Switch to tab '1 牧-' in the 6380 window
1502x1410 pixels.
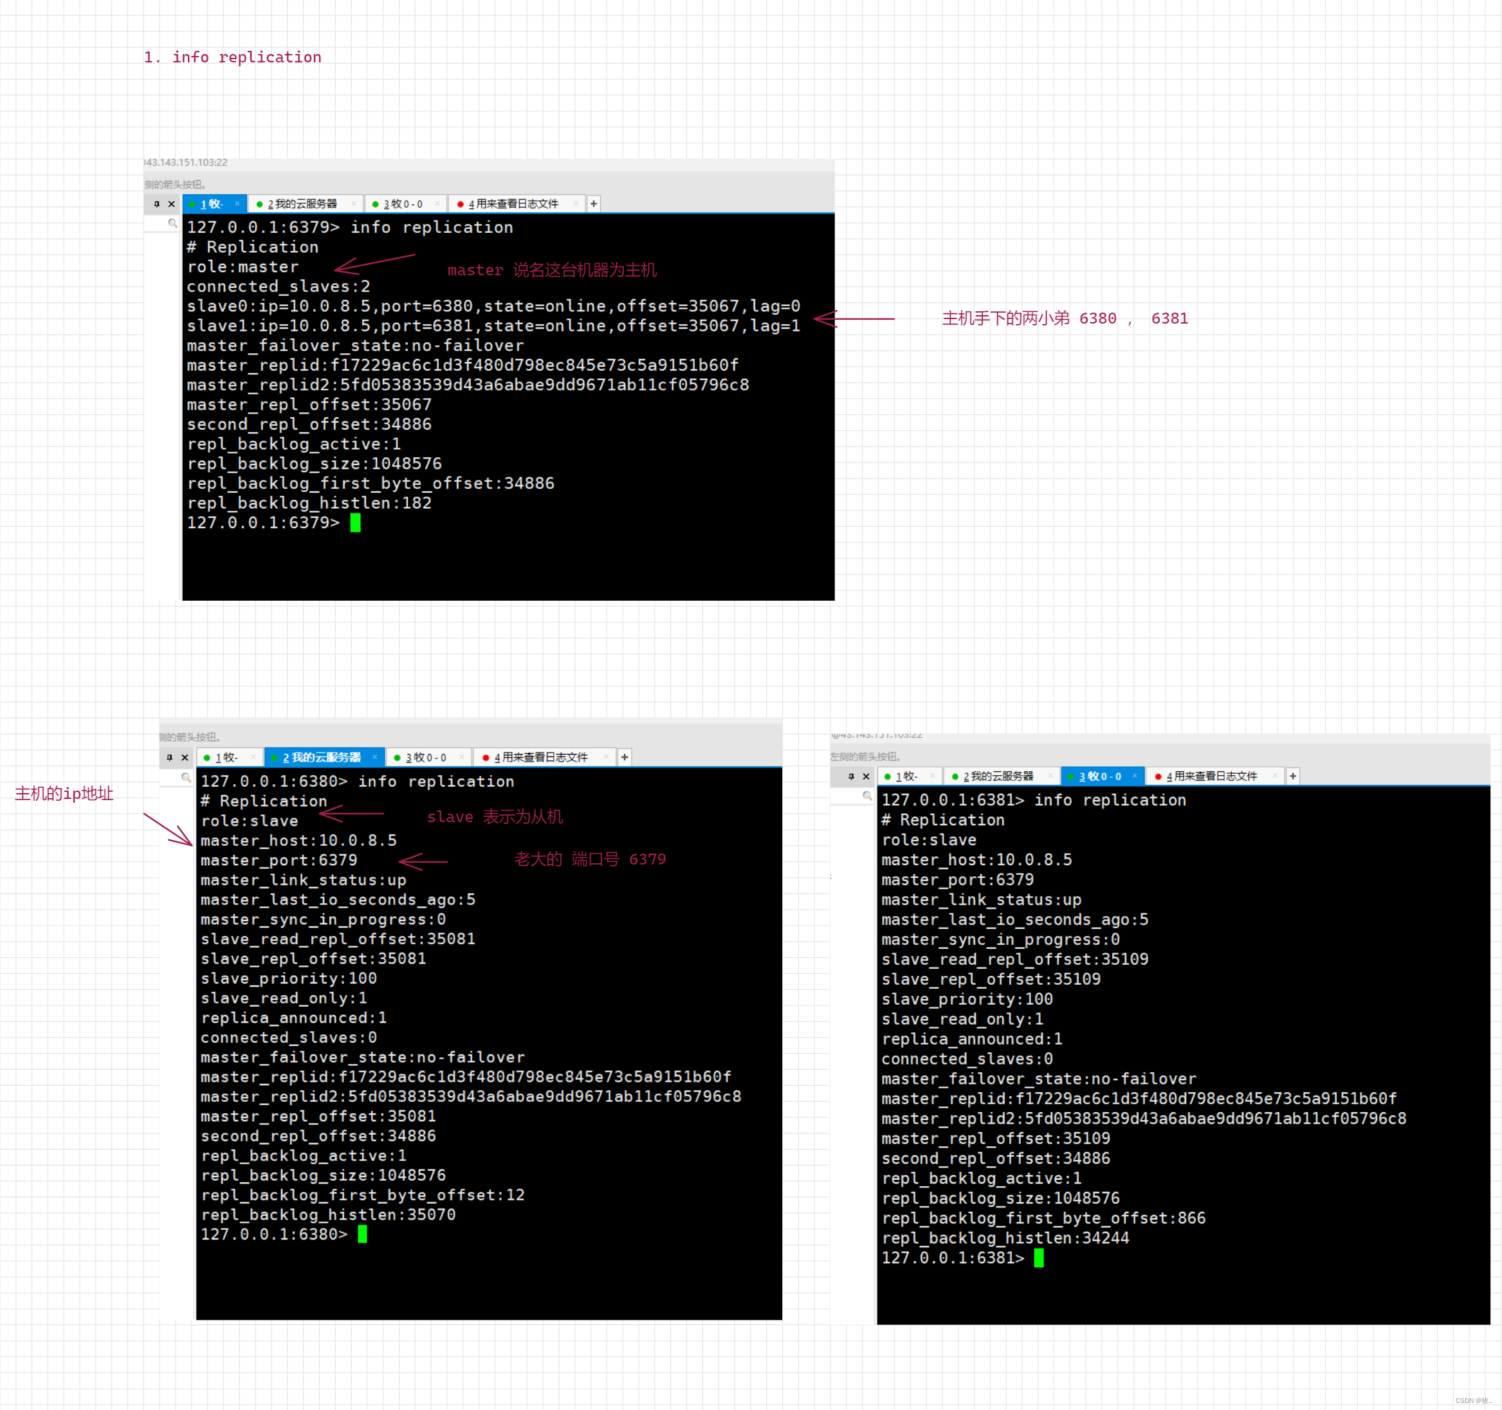pos(230,757)
